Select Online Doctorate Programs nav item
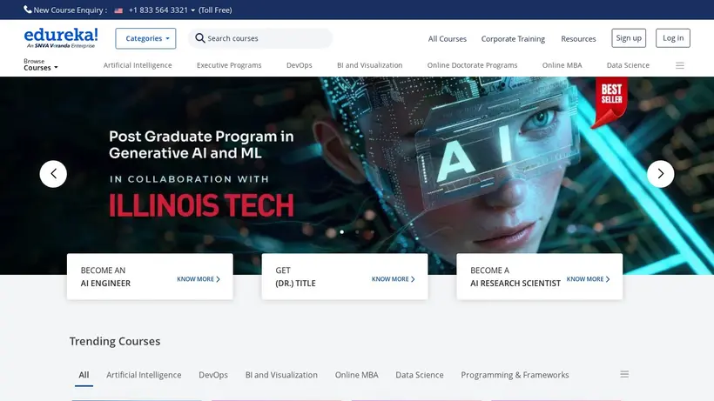This screenshot has width=714, height=401. pos(472,65)
